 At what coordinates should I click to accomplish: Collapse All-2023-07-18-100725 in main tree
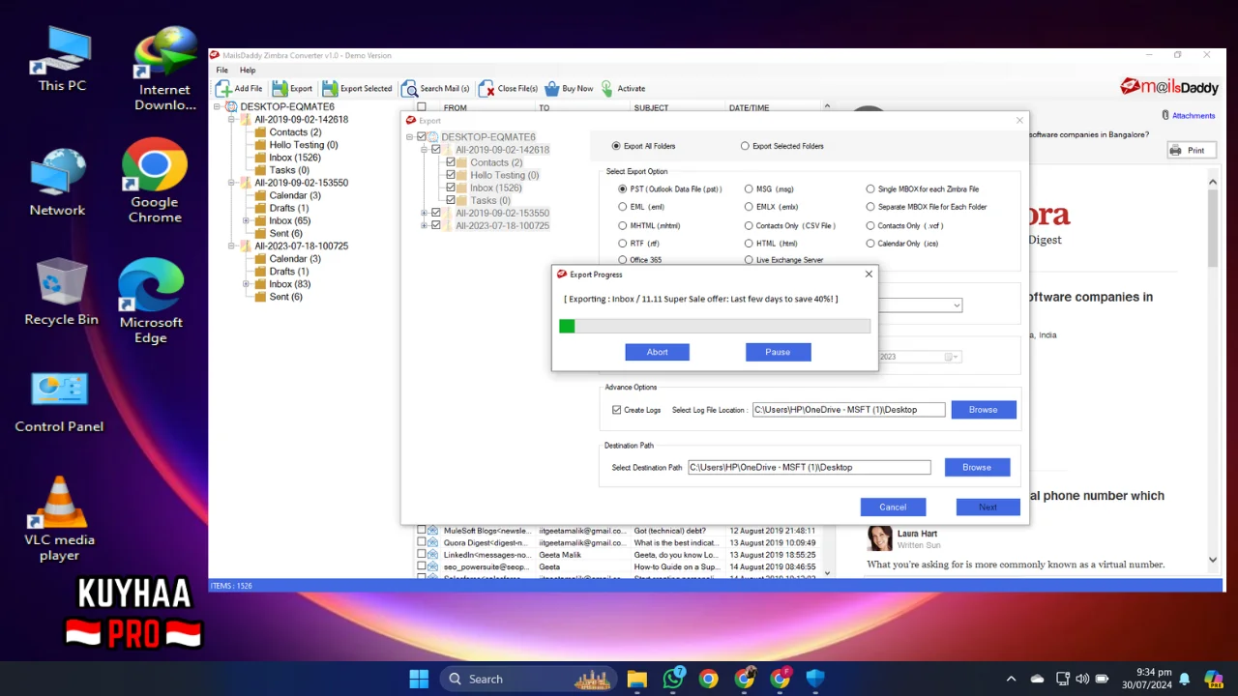(x=232, y=246)
